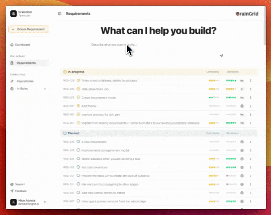The width and height of the screenshot is (271, 215).
Task: Click status circle of 'View agent prompt versions' row
Action: pyautogui.click(x=78, y=201)
